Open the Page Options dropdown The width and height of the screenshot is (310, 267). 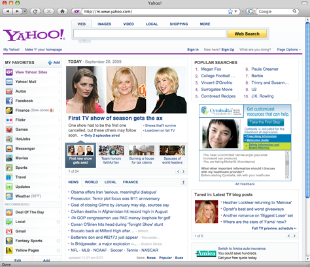click(x=289, y=50)
